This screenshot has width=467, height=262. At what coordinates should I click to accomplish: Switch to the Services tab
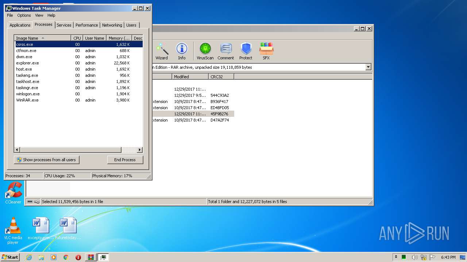[64, 25]
